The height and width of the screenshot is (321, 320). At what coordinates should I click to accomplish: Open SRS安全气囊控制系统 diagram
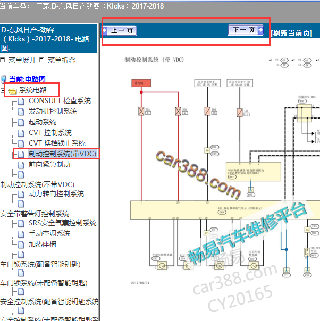pyautogui.click(x=62, y=223)
